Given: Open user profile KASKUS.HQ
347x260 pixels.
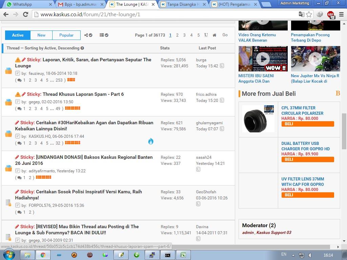Looking at the screenshot, I should (x=40, y=136).
